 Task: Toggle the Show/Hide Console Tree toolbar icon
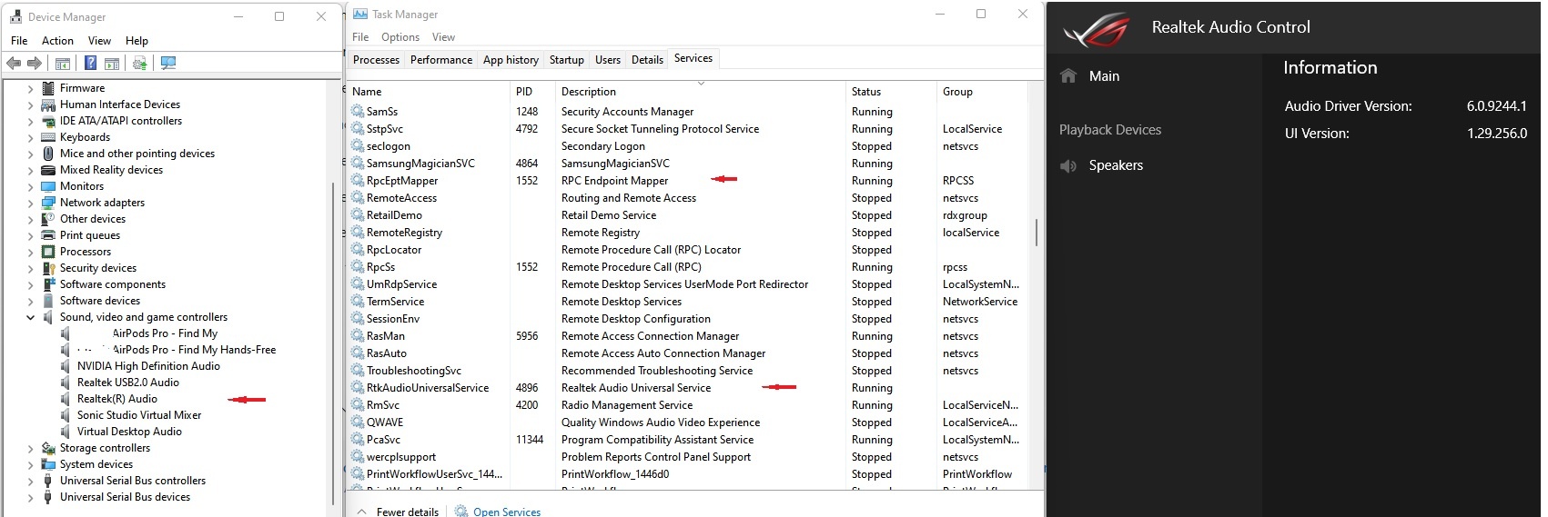[63, 64]
